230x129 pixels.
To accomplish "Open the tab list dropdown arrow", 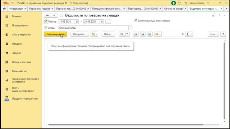I will click(226, 9).
